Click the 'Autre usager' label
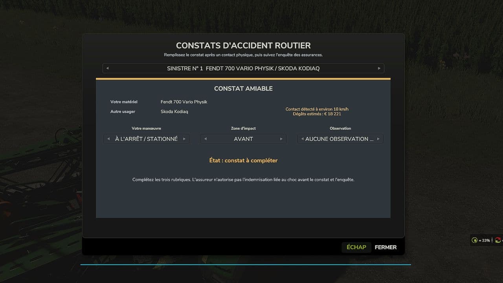Viewport: 503px width, 283px height. [123, 112]
